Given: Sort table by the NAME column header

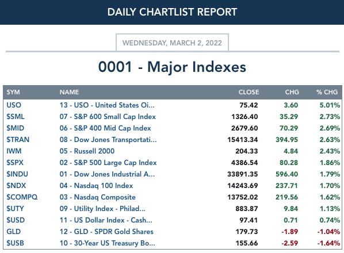Looking at the screenshot, I should (69, 92).
